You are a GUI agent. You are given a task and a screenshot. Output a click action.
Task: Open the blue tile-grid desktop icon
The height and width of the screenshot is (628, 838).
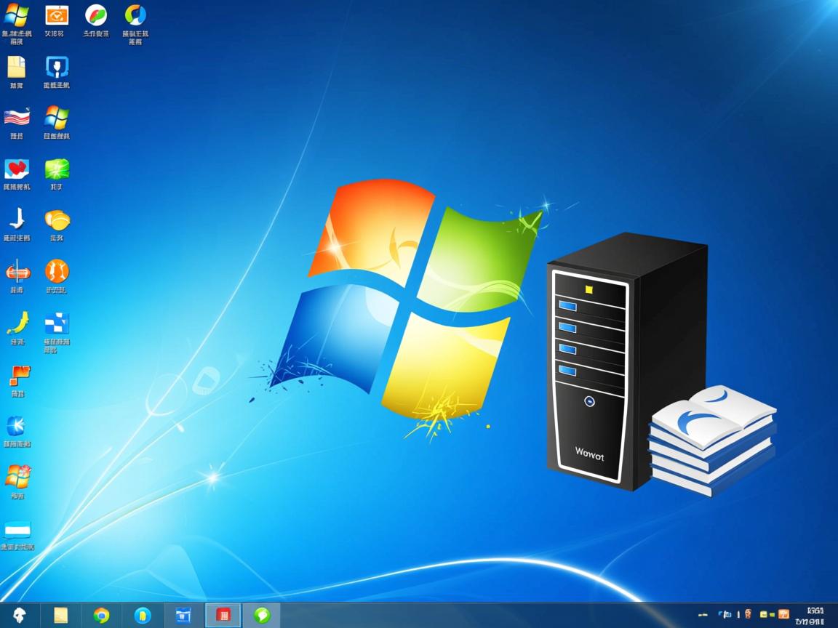tap(58, 326)
